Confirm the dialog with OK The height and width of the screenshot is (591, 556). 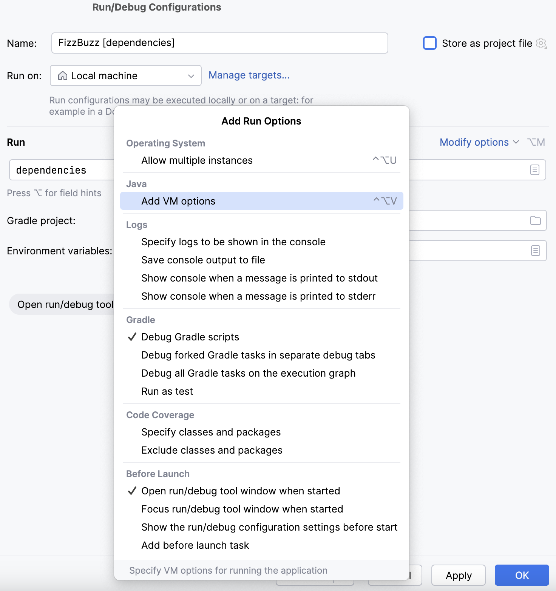(x=522, y=575)
